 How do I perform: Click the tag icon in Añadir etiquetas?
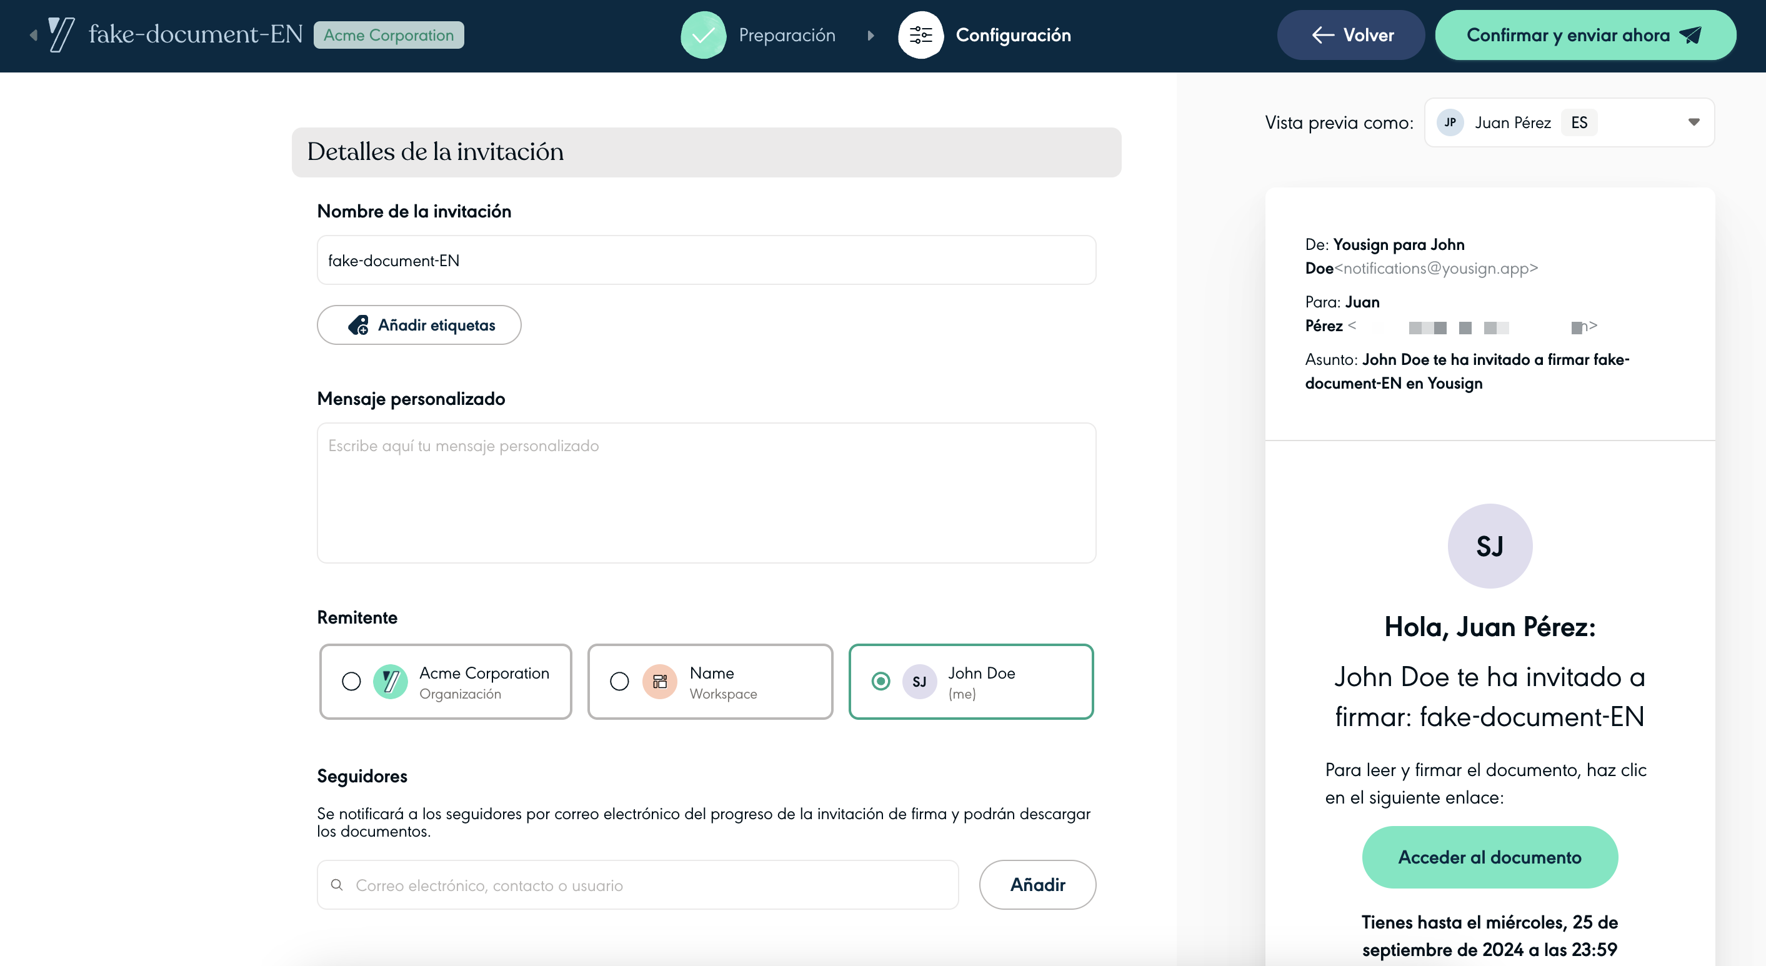pos(358,325)
